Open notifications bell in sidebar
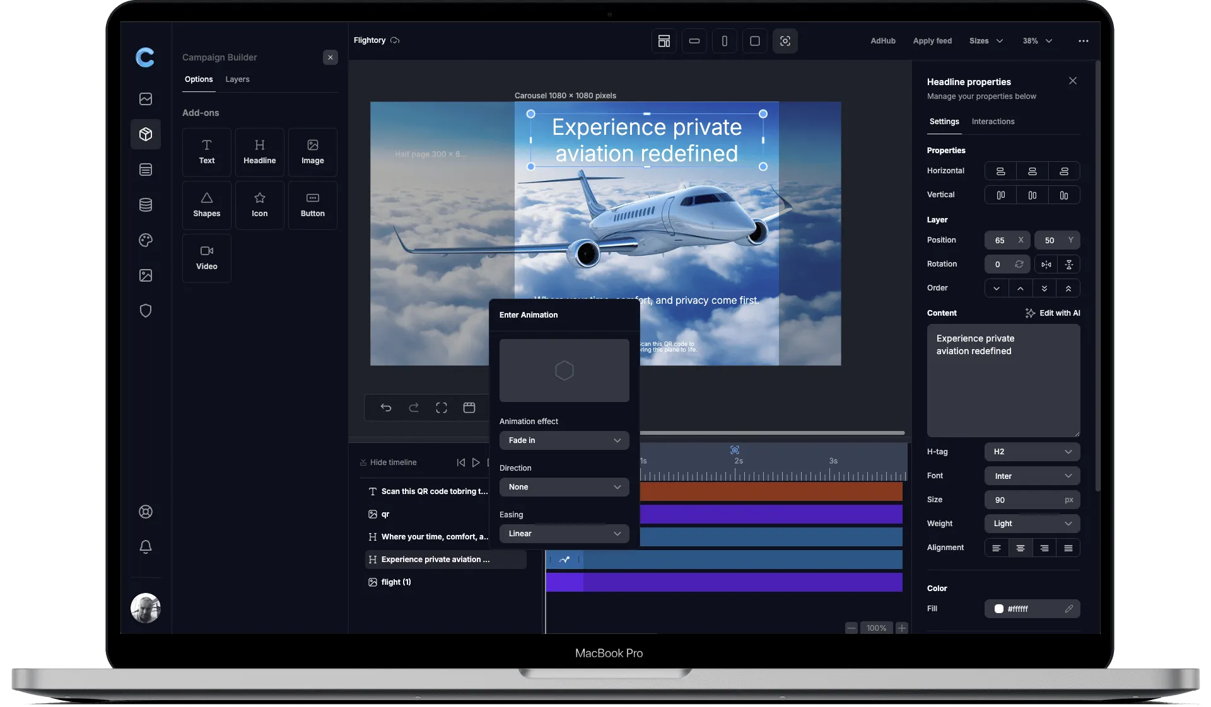Screen dimensions: 1211x707 pos(146,547)
